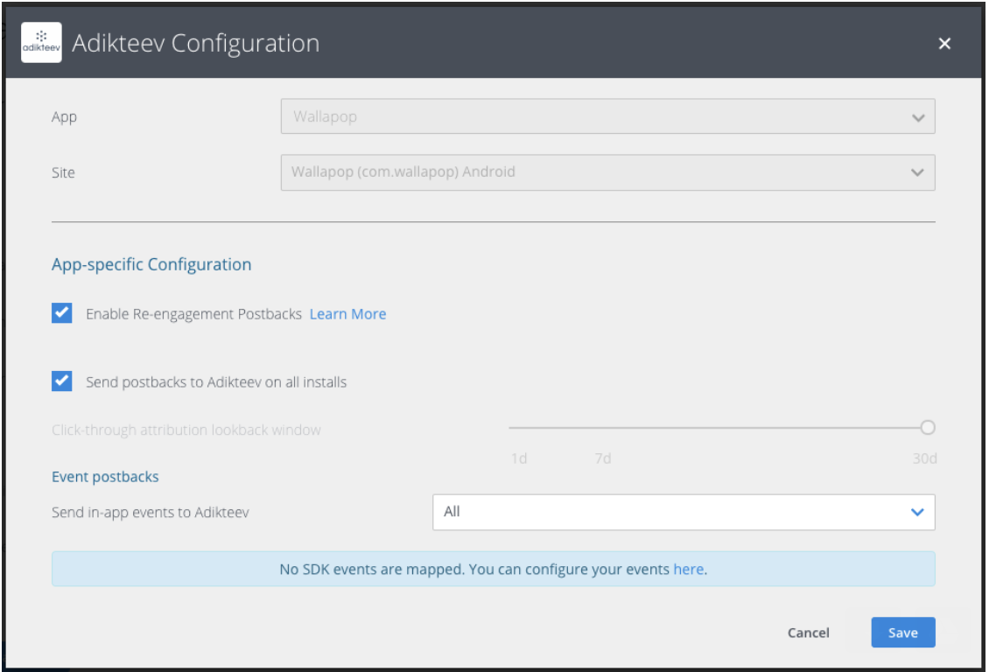Follow the 'here' link to configure events
Screen dimensions: 989x672
point(688,570)
